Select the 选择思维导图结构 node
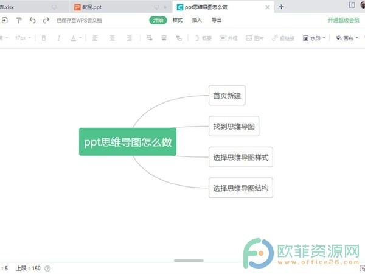This screenshot has width=365, height=274. pos(241,188)
